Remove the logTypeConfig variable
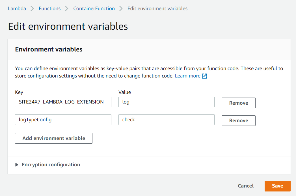This screenshot has height=196, width=296. coord(238,120)
